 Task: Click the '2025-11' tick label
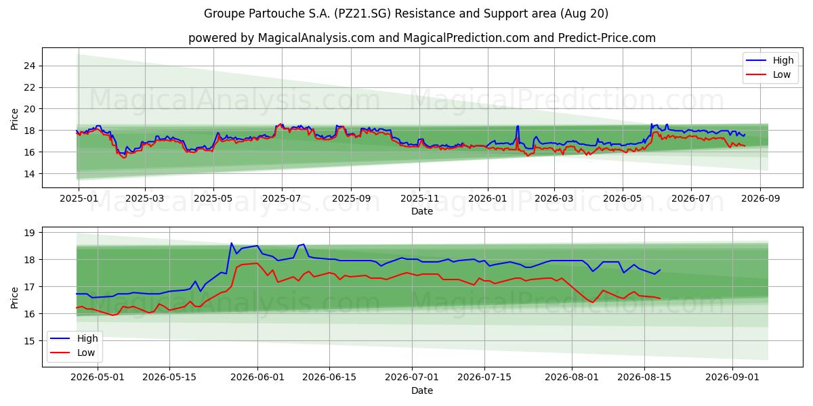pyautogui.click(x=419, y=198)
